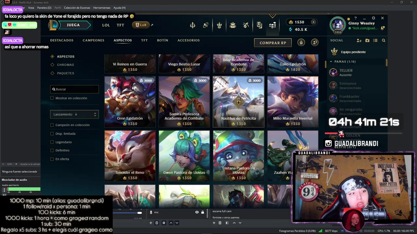Open the missions laurel icon

219,25
